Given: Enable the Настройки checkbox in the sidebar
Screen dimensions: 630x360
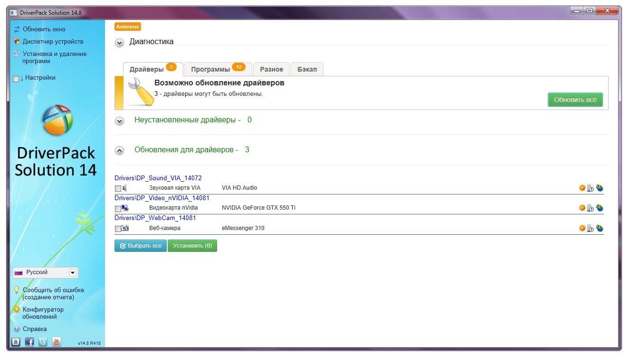Looking at the screenshot, I should click(16, 78).
